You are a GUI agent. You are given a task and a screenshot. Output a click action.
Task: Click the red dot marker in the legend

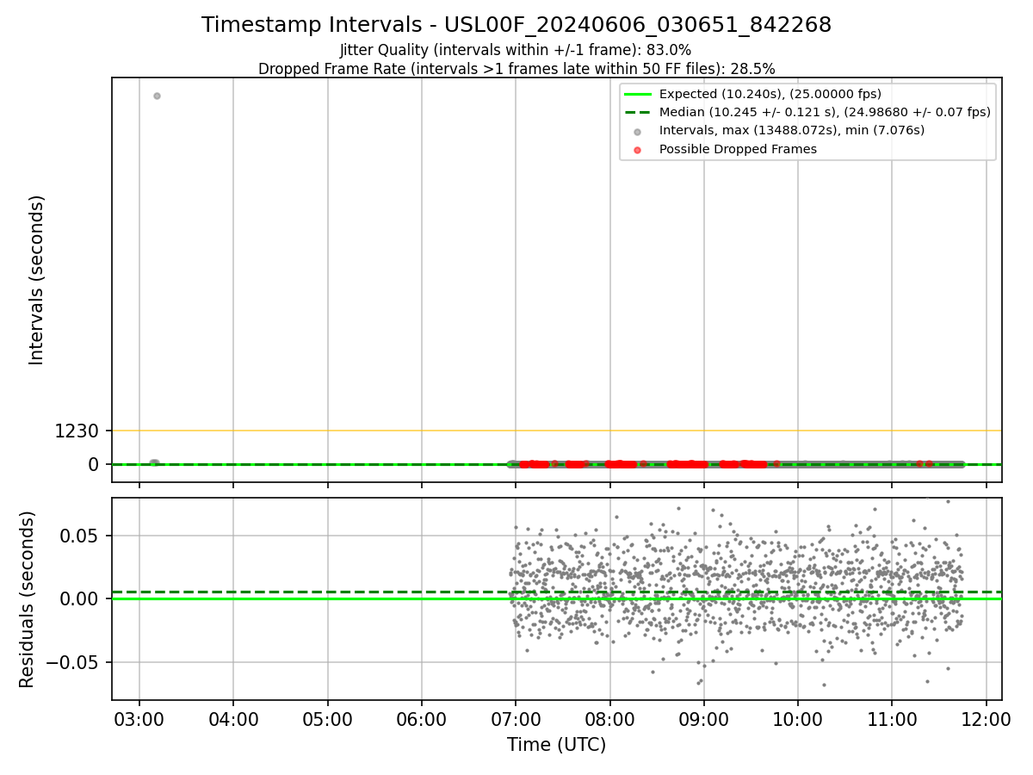coord(637,150)
